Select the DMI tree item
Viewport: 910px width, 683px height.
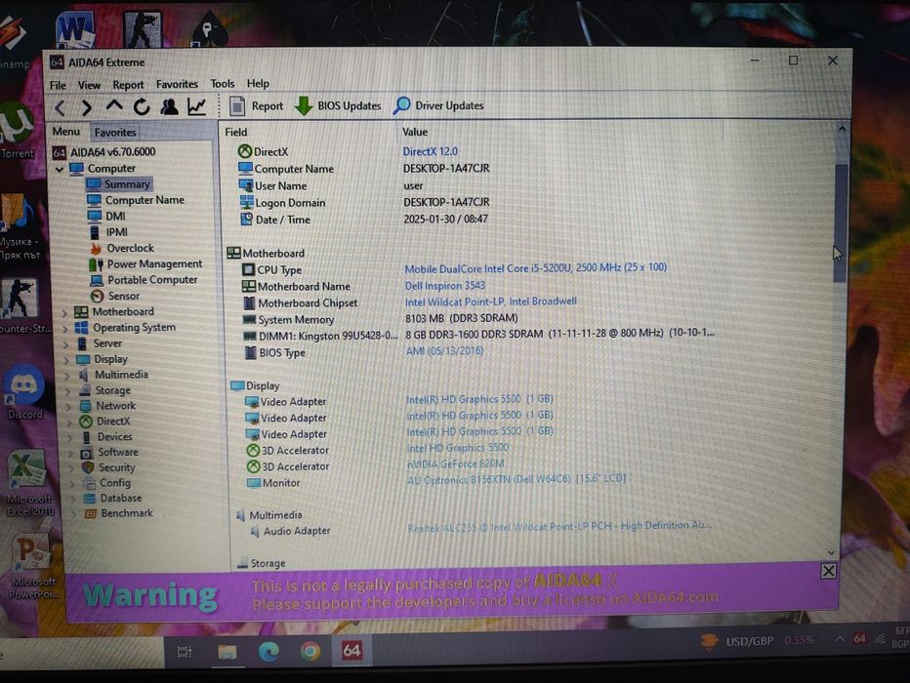(106, 217)
